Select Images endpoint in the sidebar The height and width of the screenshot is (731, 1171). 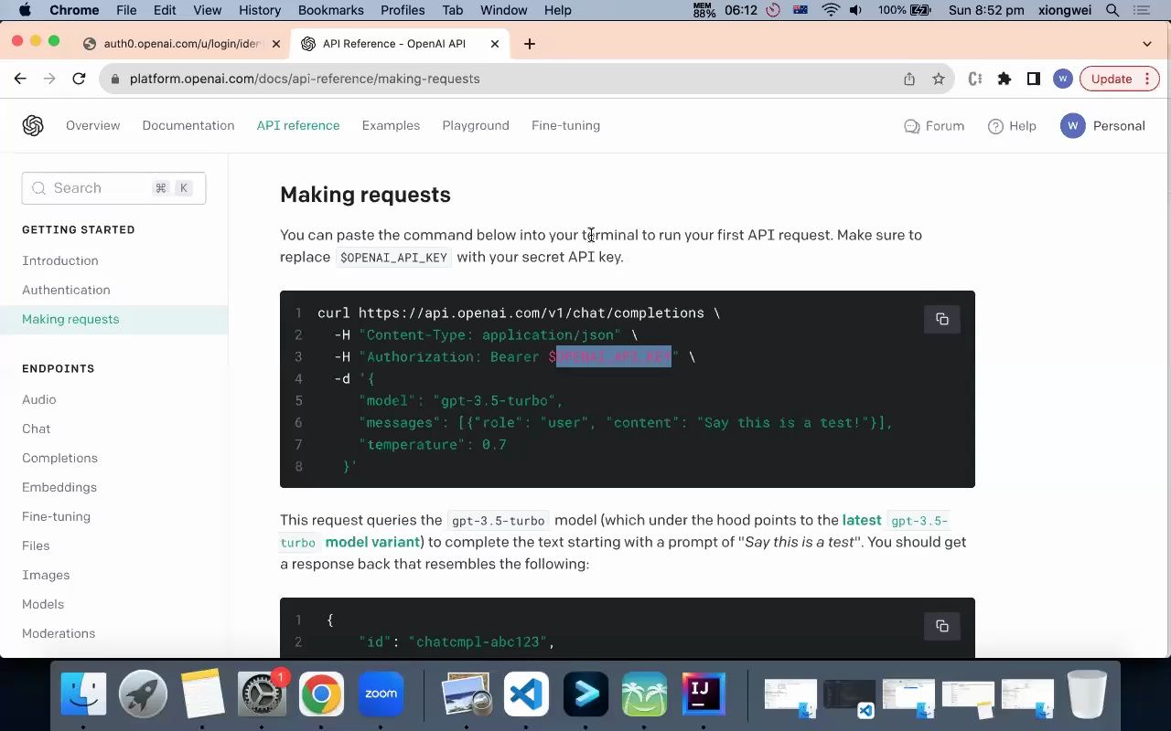(x=46, y=575)
